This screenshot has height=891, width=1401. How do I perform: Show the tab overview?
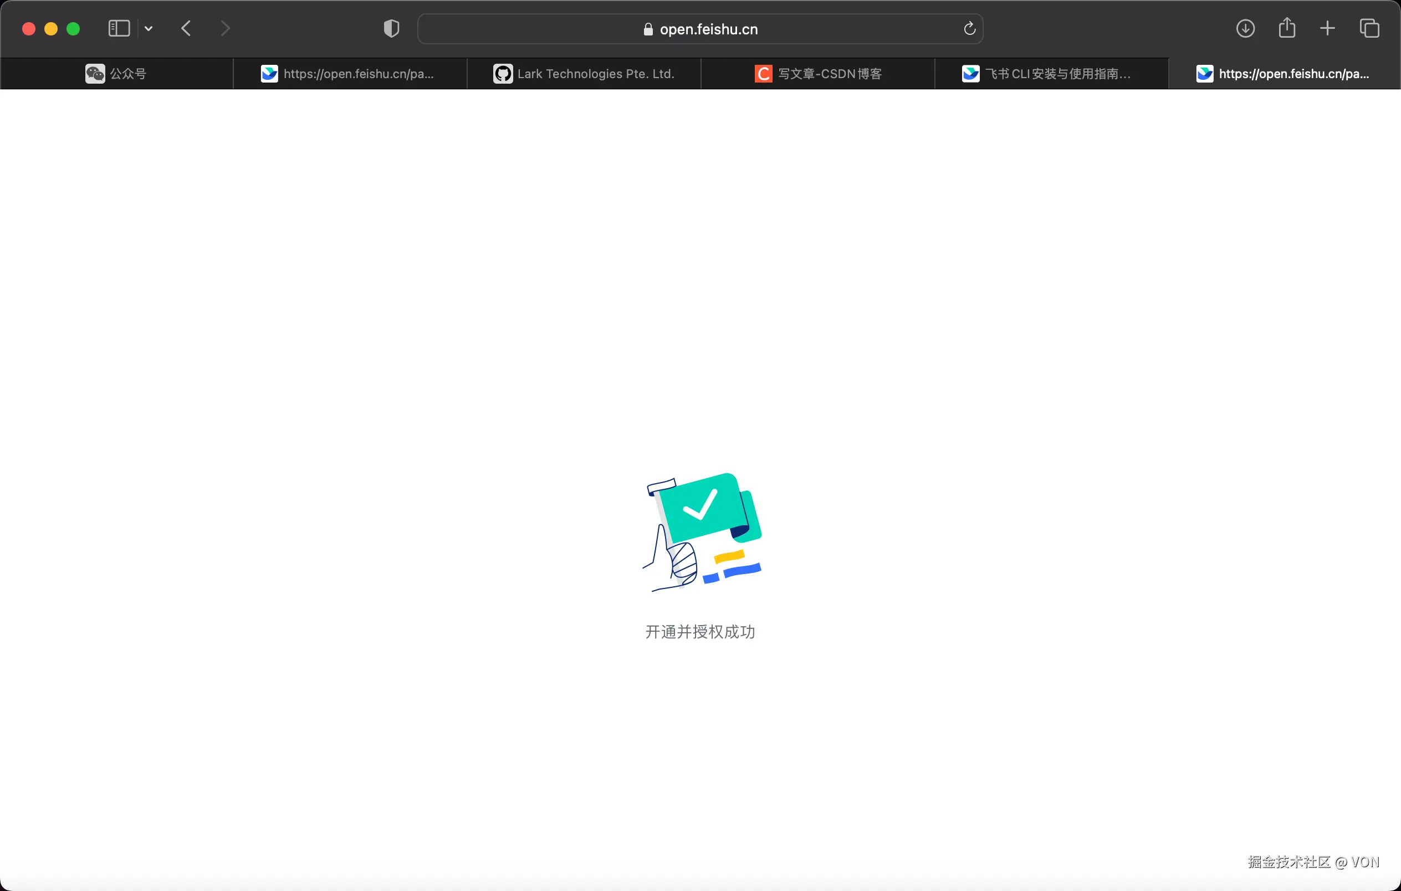pos(1369,28)
